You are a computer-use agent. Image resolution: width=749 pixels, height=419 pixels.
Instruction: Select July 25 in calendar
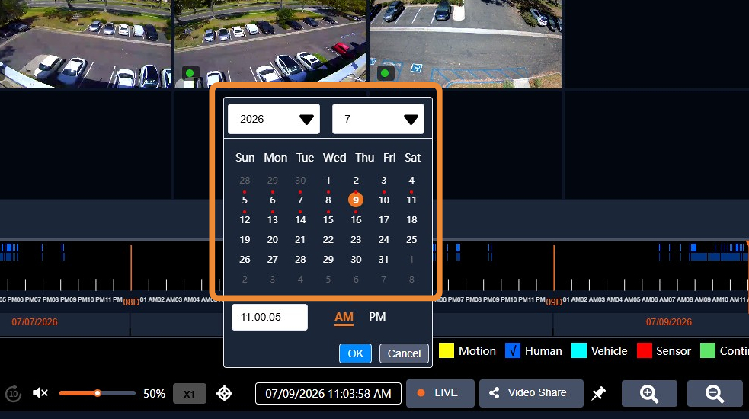tap(411, 239)
